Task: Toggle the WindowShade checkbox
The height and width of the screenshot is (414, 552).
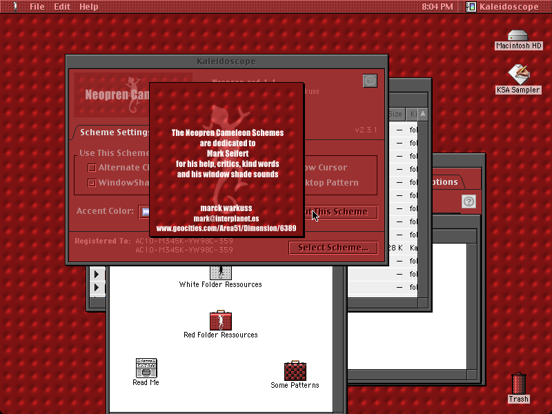Action: pos(92,183)
